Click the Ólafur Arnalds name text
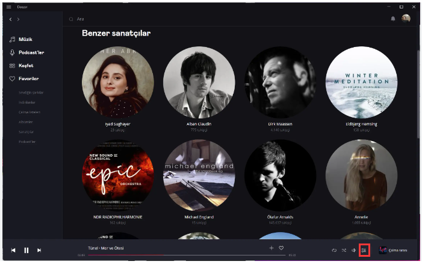Image resolution: width=422 pixels, height=264 pixels. [280, 217]
